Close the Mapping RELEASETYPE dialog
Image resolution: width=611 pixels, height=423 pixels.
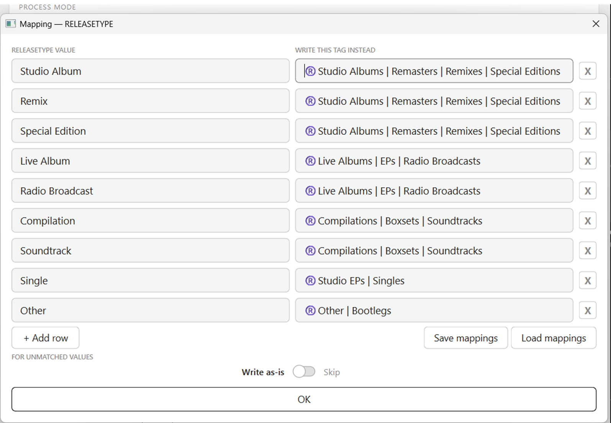596,24
